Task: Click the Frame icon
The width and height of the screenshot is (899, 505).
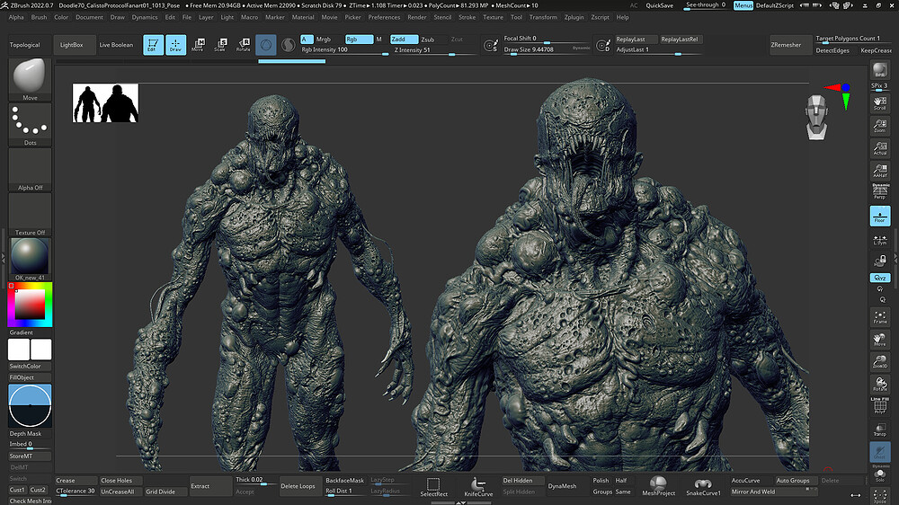Action: [879, 317]
